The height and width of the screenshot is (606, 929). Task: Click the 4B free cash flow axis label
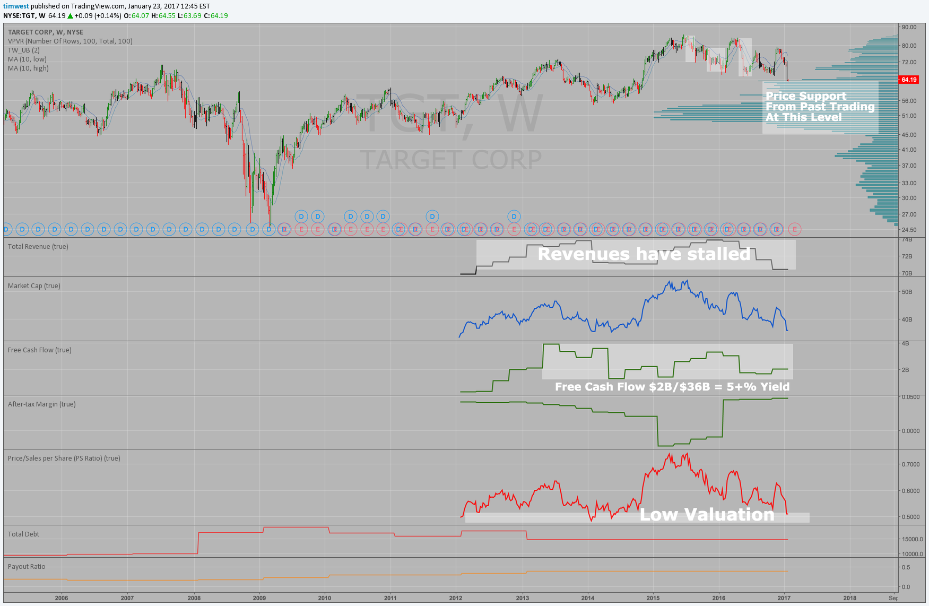905,343
